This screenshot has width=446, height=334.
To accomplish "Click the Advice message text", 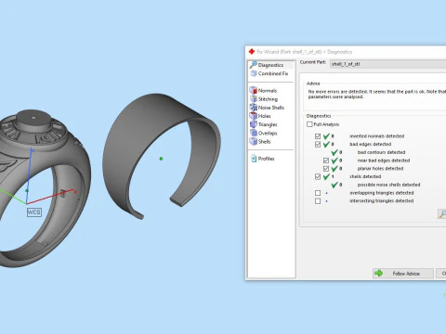I will coord(377,94).
